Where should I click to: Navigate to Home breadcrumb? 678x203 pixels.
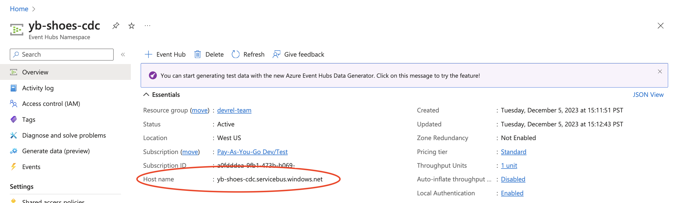[x=19, y=9]
